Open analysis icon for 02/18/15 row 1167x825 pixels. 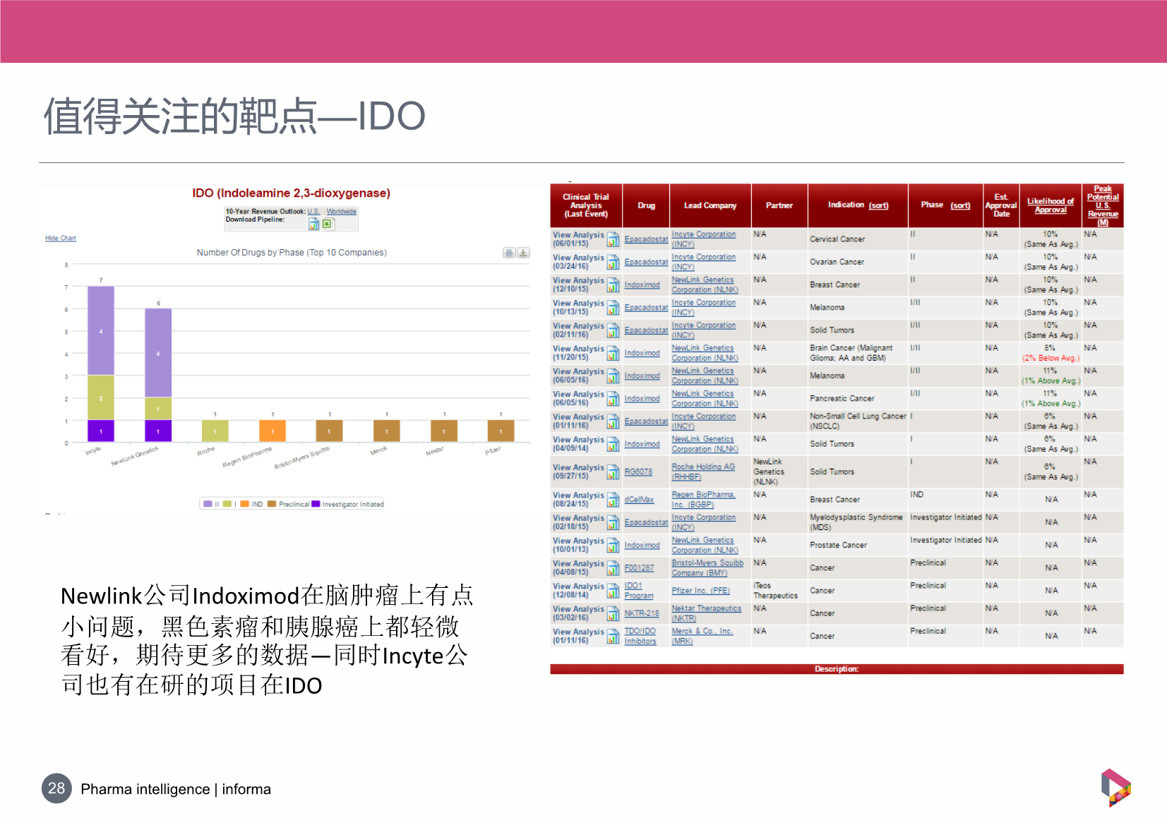[x=613, y=522]
